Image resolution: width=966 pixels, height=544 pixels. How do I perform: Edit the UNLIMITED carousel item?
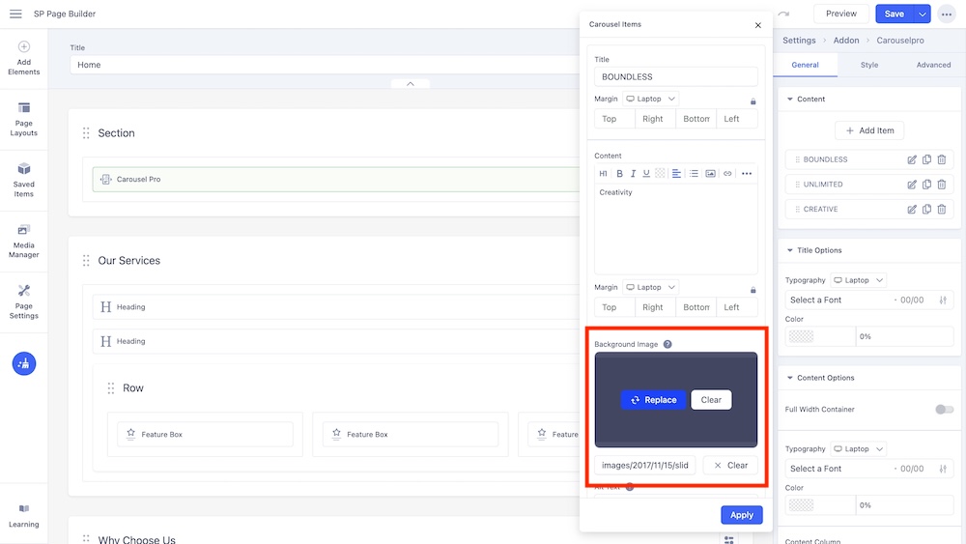(x=912, y=185)
